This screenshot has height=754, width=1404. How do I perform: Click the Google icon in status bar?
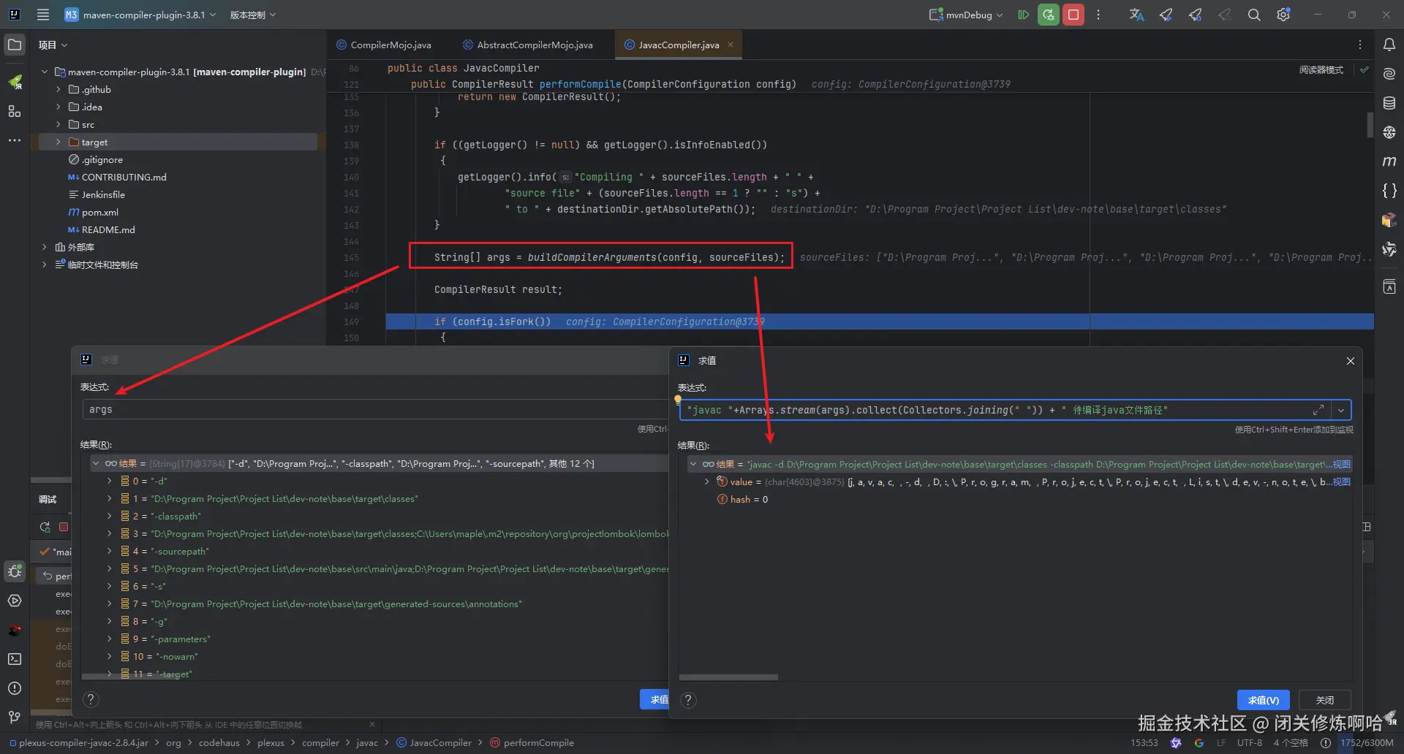1199,743
